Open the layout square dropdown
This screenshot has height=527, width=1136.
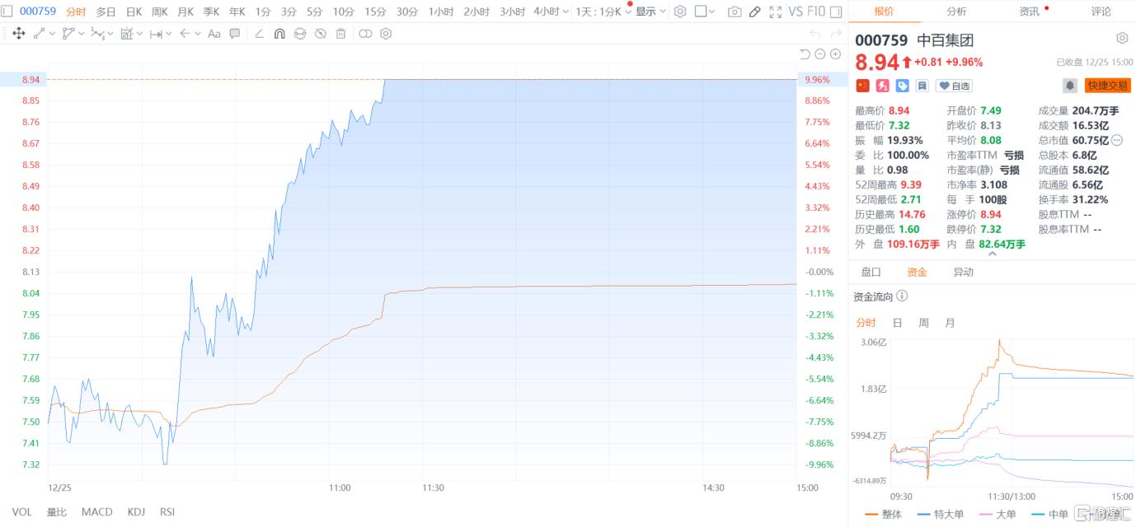click(x=705, y=12)
